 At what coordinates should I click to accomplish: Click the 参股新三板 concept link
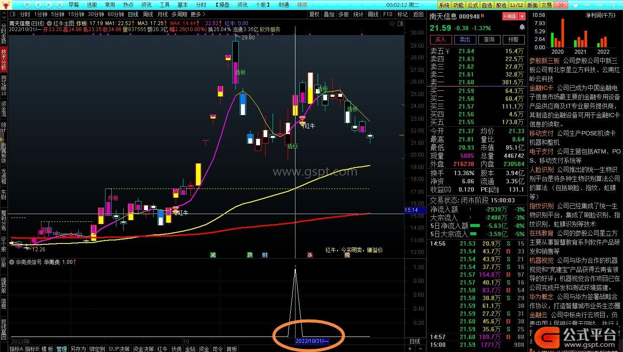click(544, 61)
